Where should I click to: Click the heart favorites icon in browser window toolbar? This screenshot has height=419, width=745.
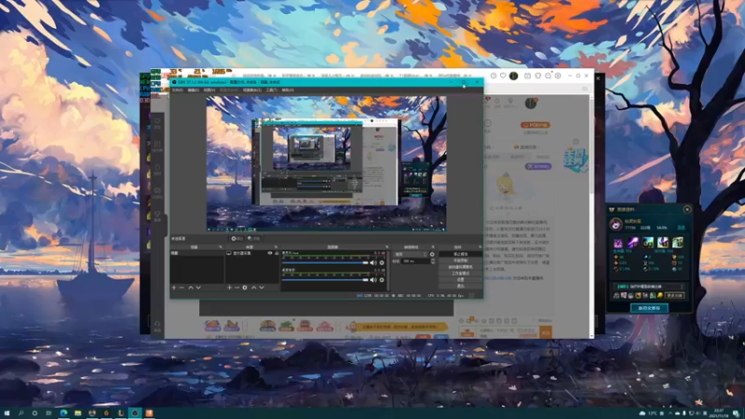(x=503, y=75)
